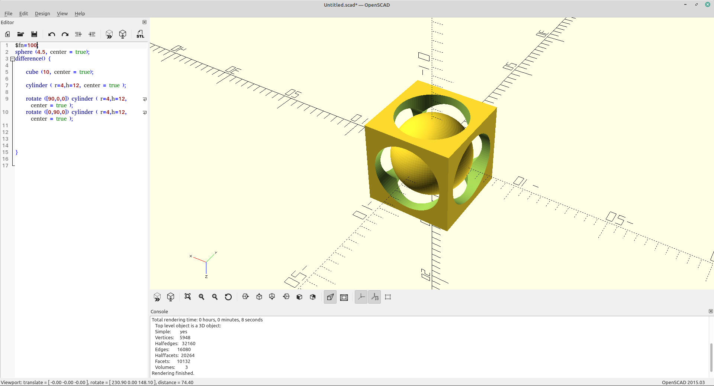Enable Orthogonal projection
The height and width of the screenshot is (386, 714).
click(344, 297)
